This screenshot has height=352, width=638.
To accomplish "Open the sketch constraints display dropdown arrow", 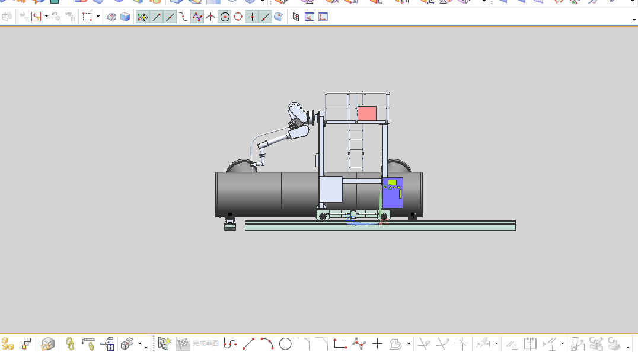I will (x=562, y=344).
